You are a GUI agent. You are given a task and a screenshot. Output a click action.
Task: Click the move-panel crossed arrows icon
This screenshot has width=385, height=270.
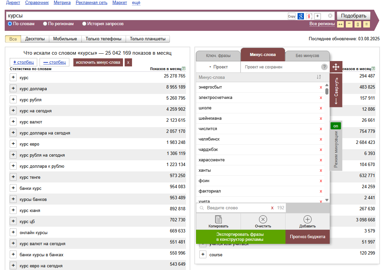pyautogui.click(x=336, y=67)
